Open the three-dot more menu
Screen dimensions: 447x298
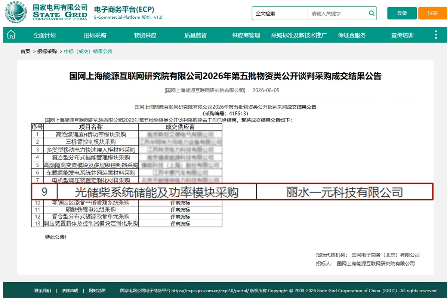coord(435,35)
